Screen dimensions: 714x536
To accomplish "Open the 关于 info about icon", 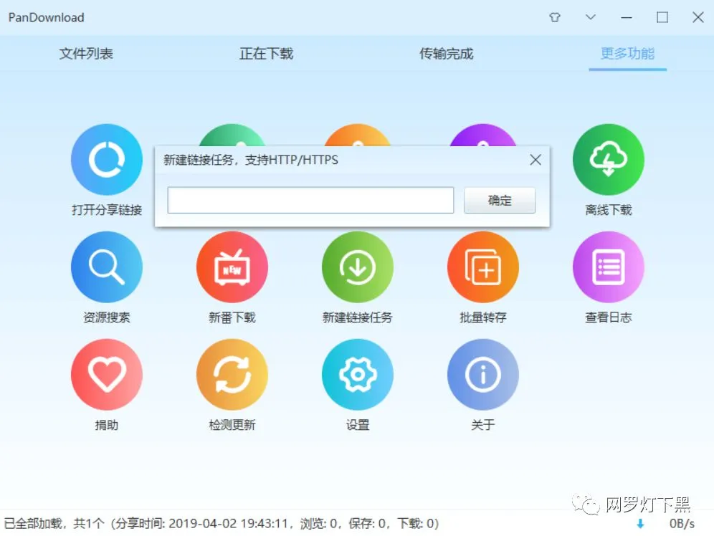I will (483, 375).
